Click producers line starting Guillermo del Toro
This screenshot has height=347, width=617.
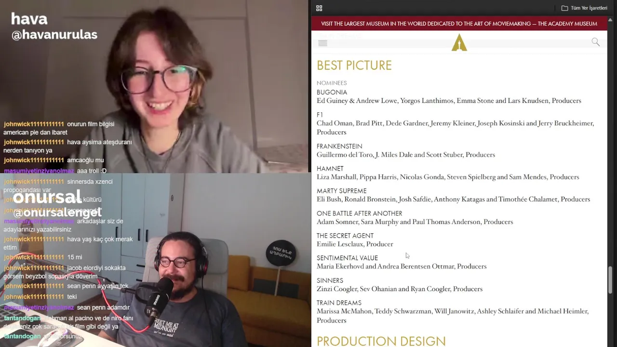406,155
